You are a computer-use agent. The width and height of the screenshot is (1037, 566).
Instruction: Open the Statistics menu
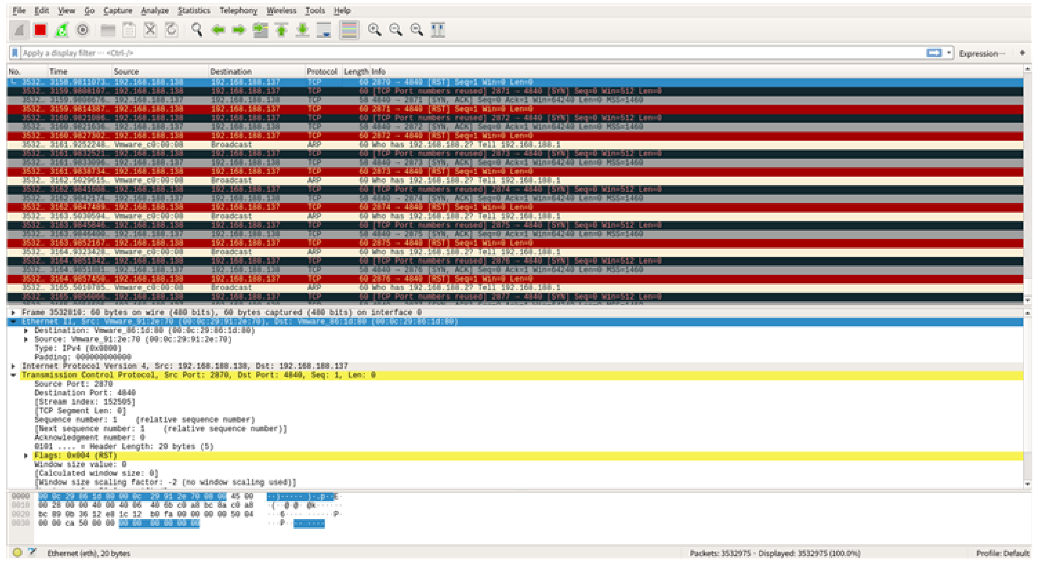pyautogui.click(x=194, y=11)
